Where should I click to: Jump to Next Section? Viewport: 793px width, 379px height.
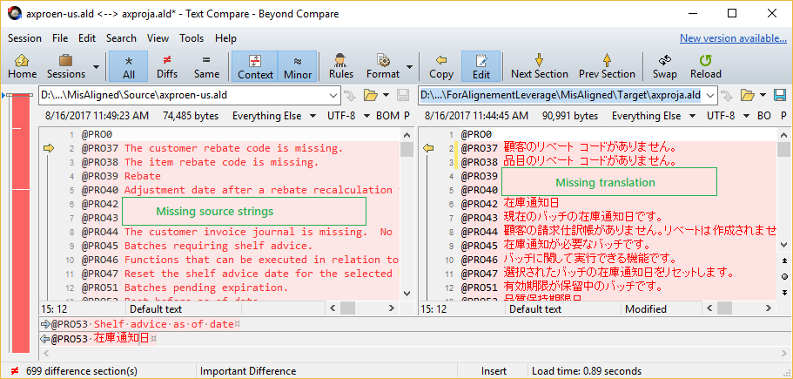539,66
